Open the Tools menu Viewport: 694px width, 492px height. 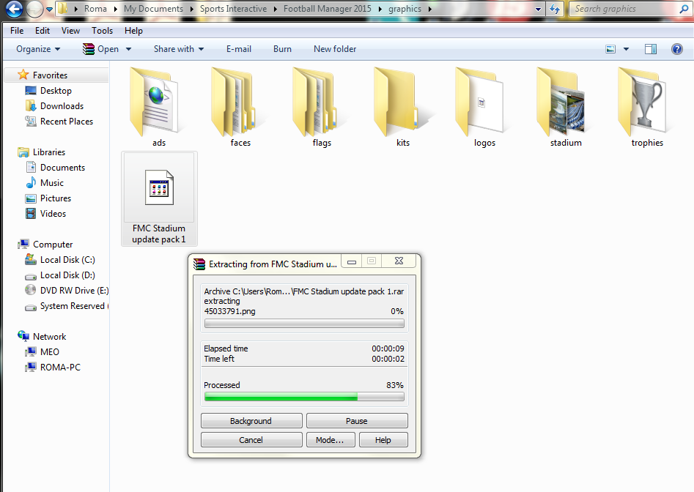[103, 31]
